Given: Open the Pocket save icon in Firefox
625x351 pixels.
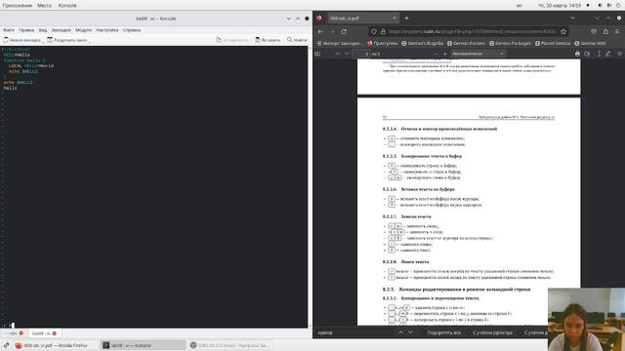Looking at the screenshot, I should coord(594,31).
